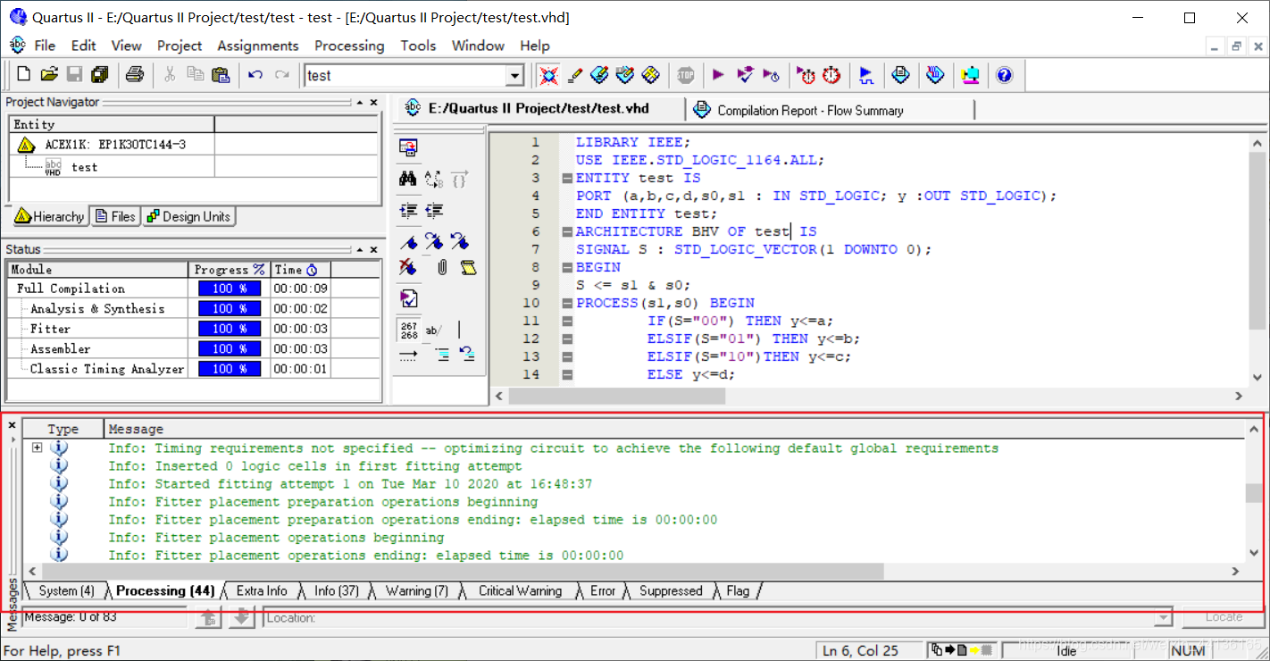This screenshot has height=661, width=1270.
Task: Select ACEX1K: EP1K30TC144-3 device row
Action: [x=112, y=144]
